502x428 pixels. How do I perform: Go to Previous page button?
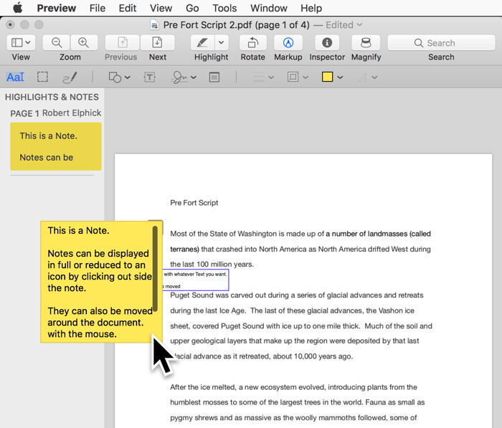click(x=123, y=42)
